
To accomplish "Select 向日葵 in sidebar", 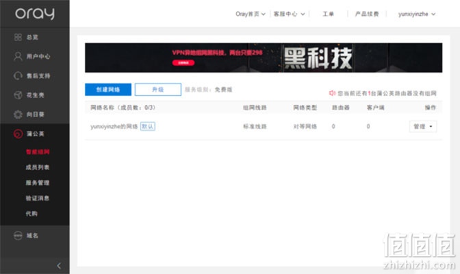I will pos(35,114).
